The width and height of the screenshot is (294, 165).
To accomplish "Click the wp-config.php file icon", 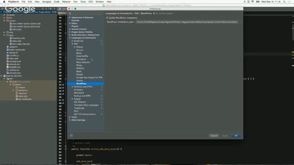I will click(x=17, y=99).
